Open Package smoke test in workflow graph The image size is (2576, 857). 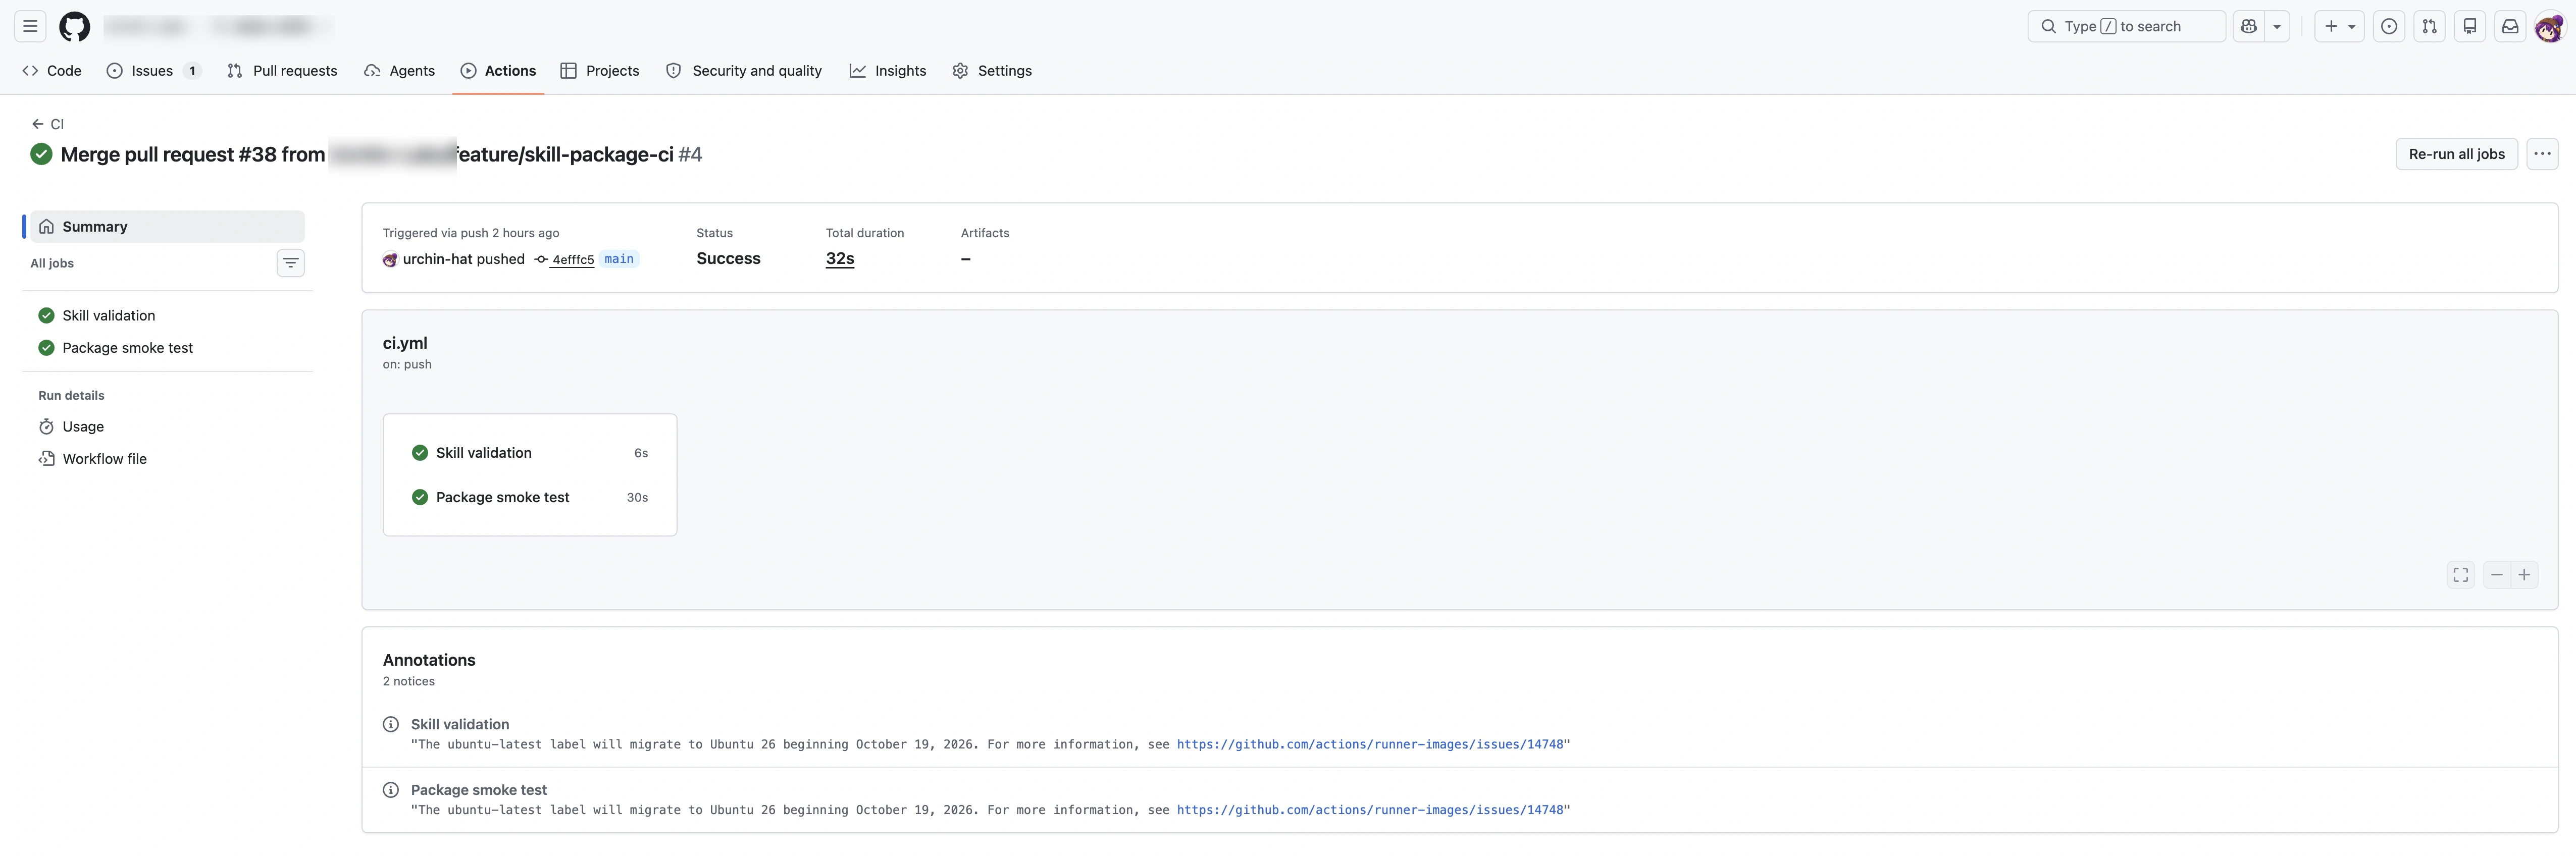pyautogui.click(x=530, y=497)
